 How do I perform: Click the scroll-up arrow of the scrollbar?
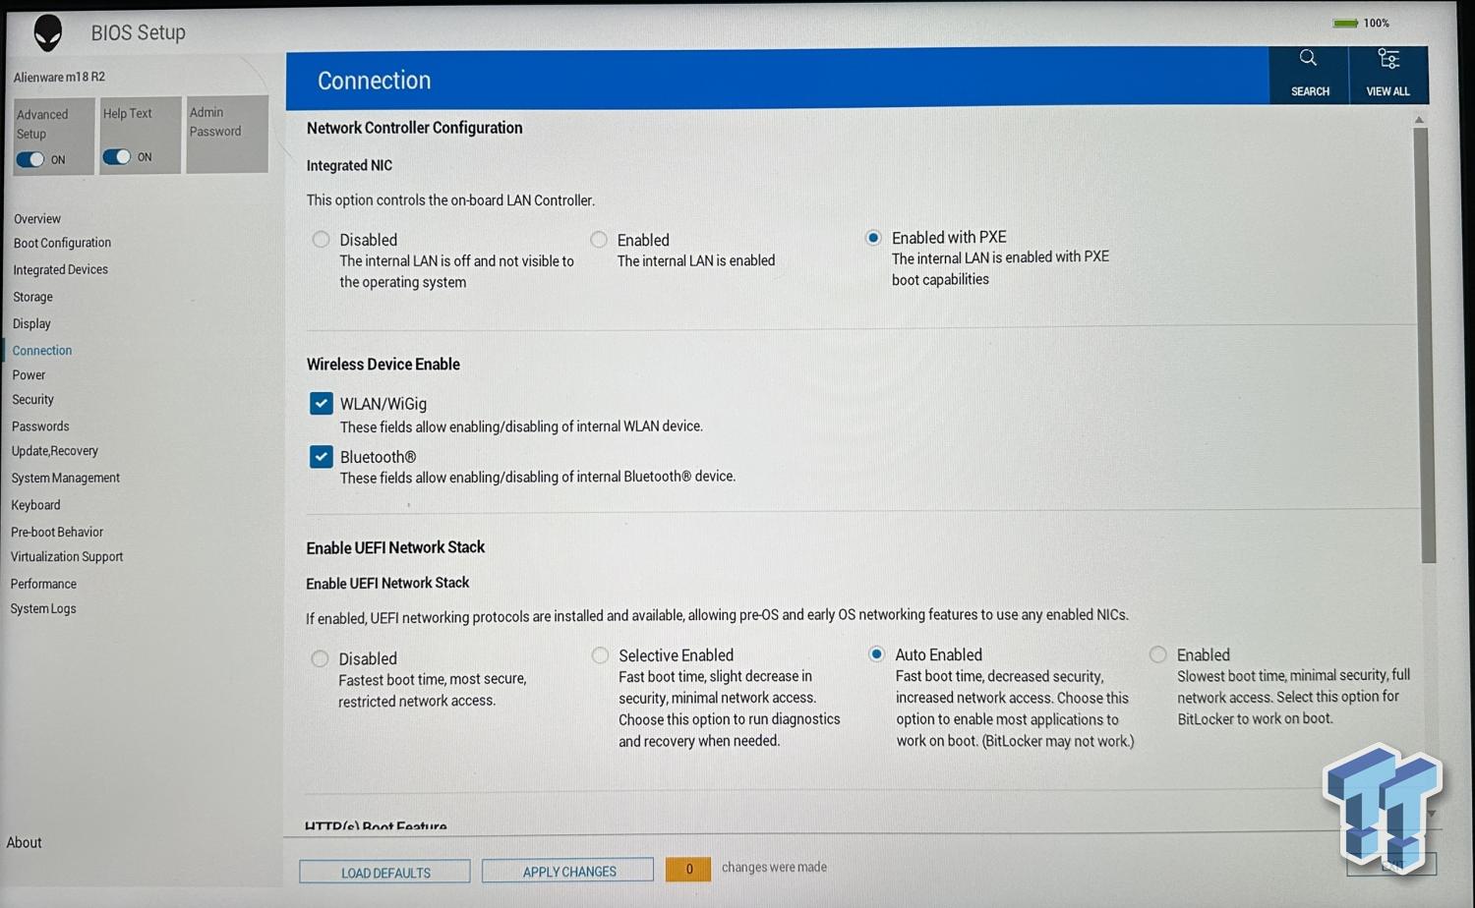pyautogui.click(x=1419, y=120)
